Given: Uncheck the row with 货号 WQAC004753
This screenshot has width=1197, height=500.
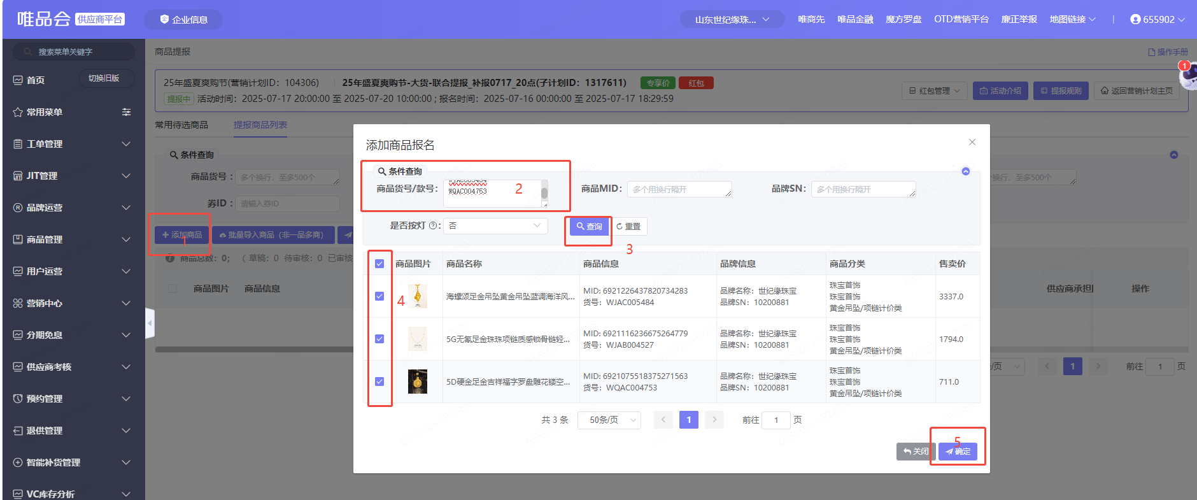Looking at the screenshot, I should pyautogui.click(x=379, y=382).
